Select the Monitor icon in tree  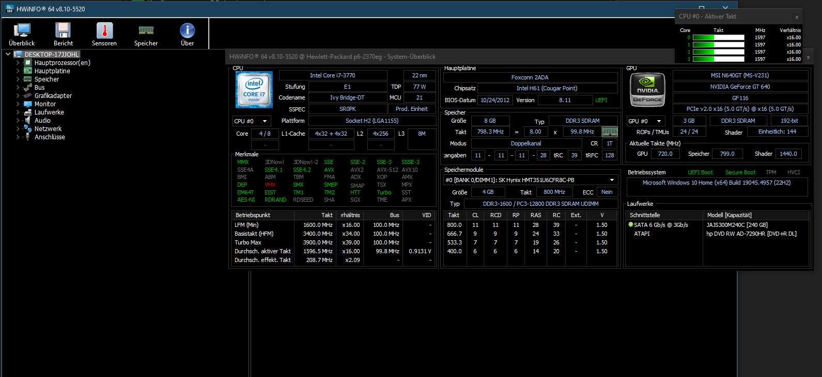click(x=28, y=104)
